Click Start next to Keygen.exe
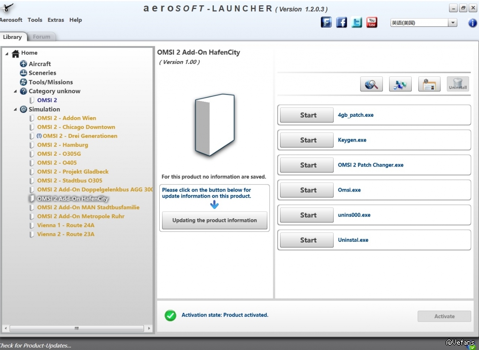The height and width of the screenshot is (350, 479). click(x=307, y=140)
